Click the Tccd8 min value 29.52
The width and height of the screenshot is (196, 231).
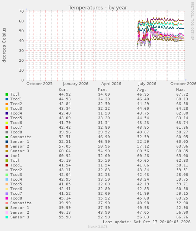[104, 132]
